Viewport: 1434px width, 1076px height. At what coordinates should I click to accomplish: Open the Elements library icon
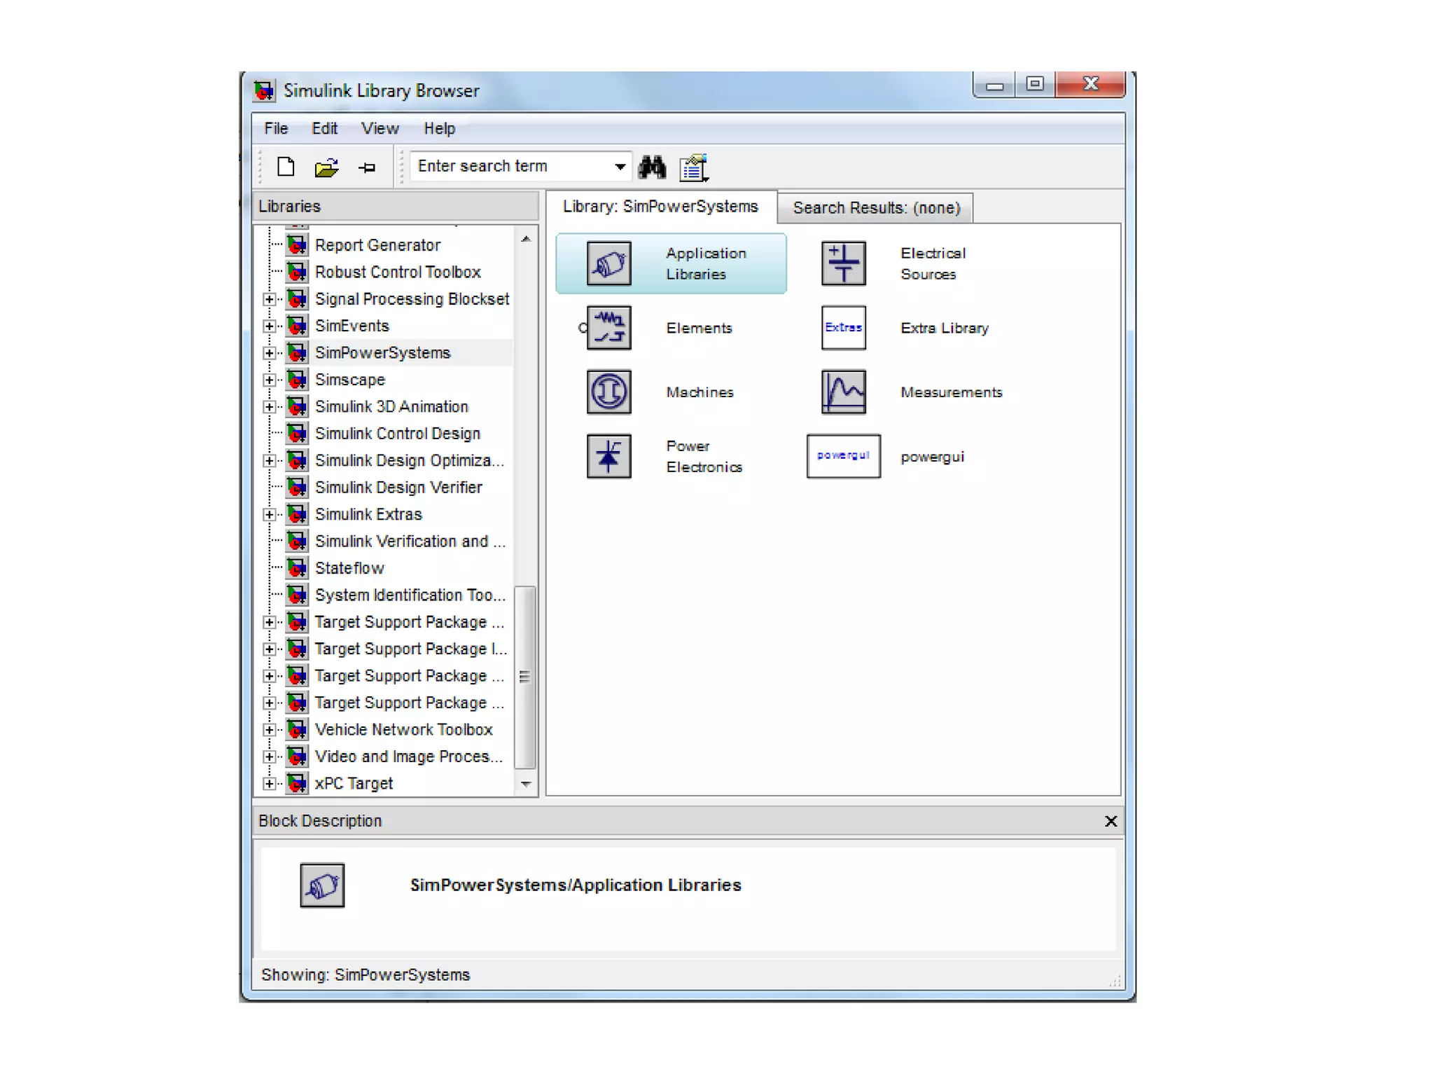608,328
